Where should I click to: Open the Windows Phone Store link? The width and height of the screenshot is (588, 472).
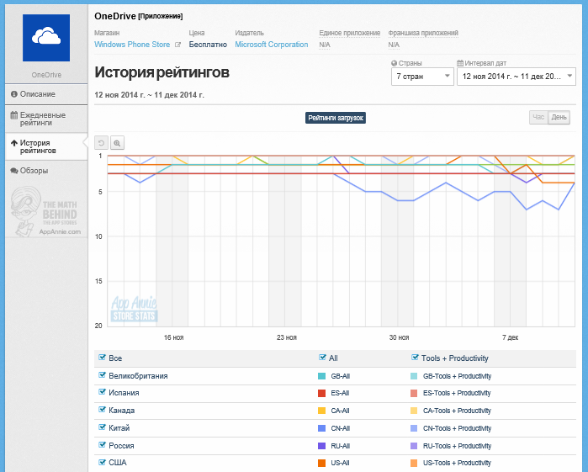pyautogui.click(x=132, y=45)
